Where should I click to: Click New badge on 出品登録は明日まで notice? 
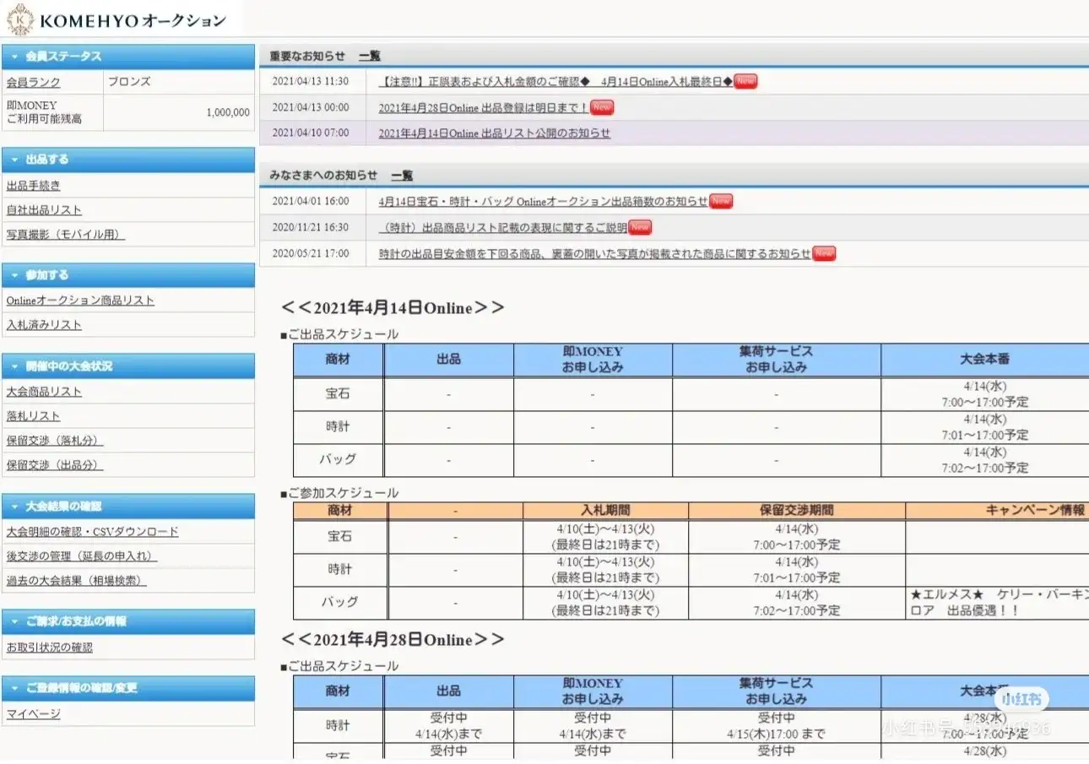click(x=602, y=107)
